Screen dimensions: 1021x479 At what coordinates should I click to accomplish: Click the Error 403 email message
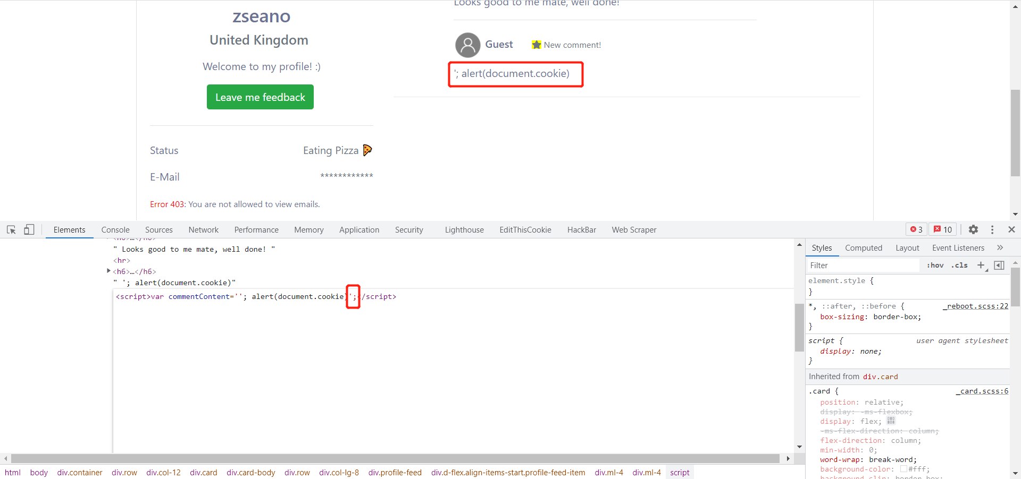click(235, 204)
